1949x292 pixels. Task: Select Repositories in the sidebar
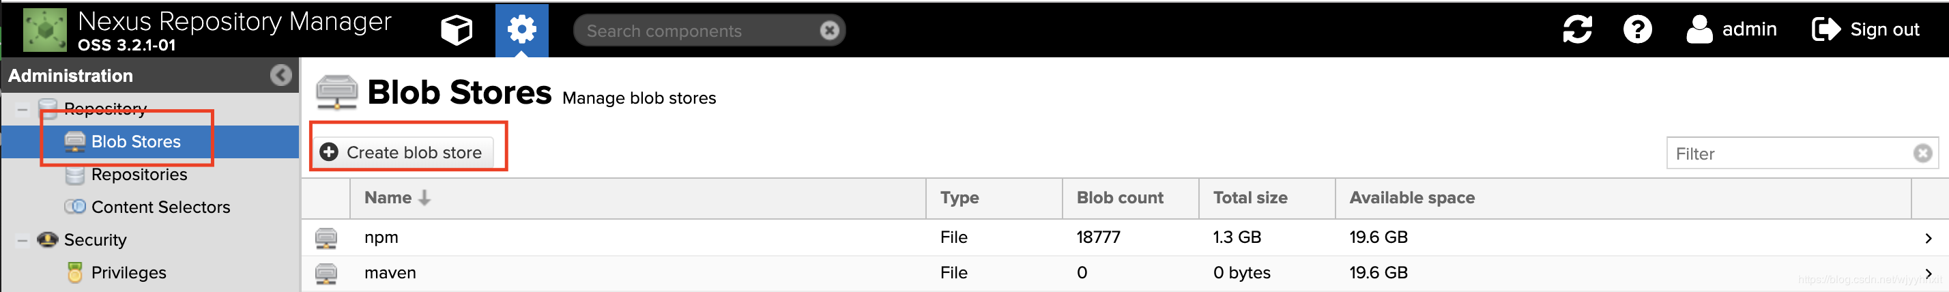click(139, 175)
